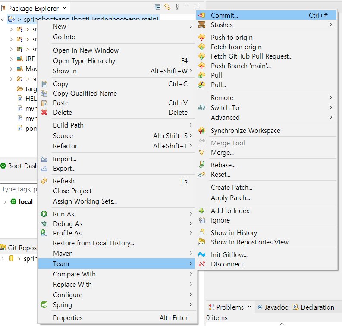Select Push Branch 'main'...
Image resolution: width=342 pixels, height=326 pixels.
click(267, 66)
